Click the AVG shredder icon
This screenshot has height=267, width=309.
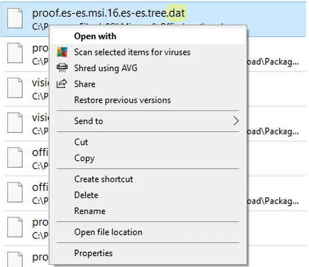tap(62, 68)
